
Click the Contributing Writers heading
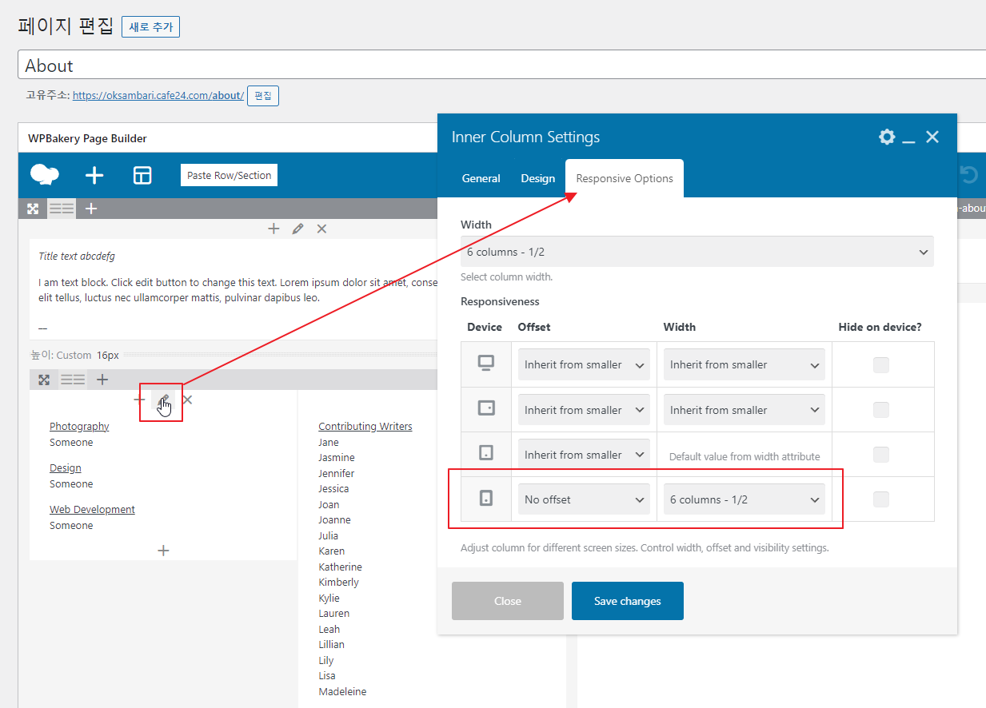coord(365,426)
